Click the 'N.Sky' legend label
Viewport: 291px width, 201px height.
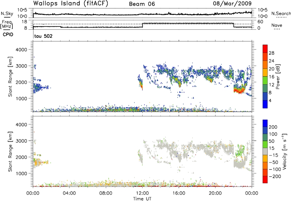pyautogui.click(x=7, y=13)
